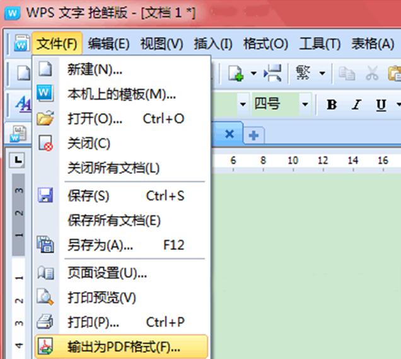Click the vertical ruler gray section

18,215
